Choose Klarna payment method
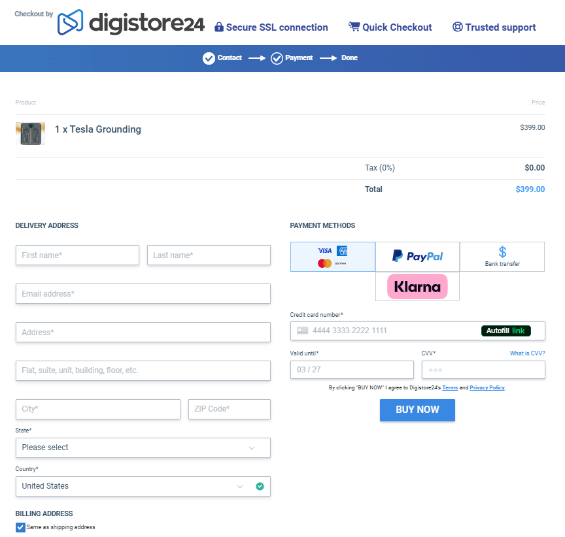The image size is (565, 537). coord(417,287)
